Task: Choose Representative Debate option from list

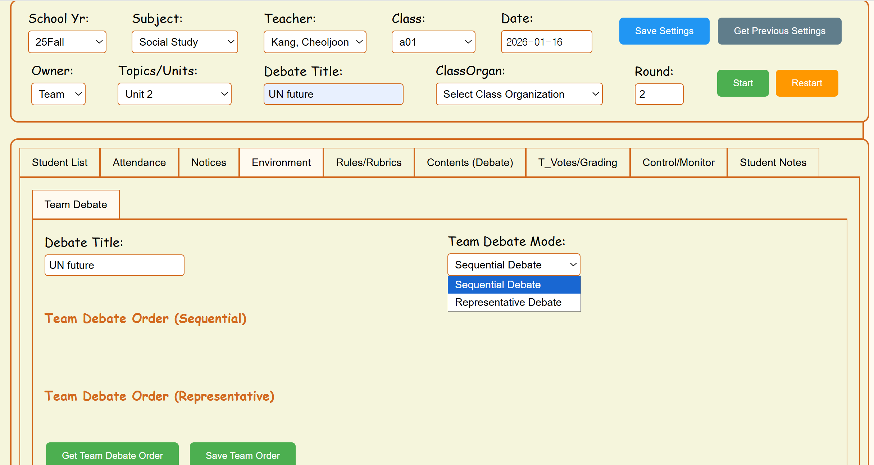Action: coord(514,302)
